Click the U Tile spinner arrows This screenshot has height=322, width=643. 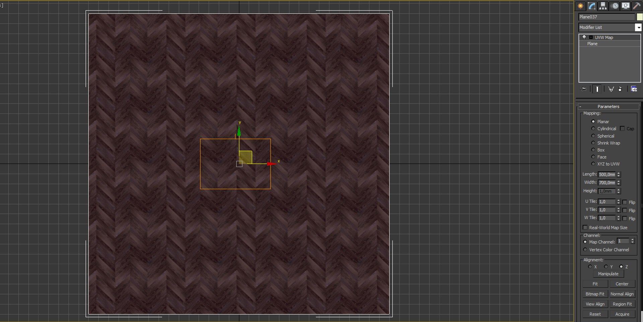619,202
